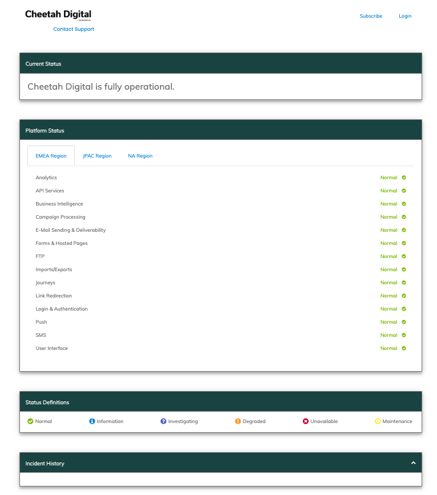Click the yellow Maintenance status icon
Screen dimensions: 437x495
tap(378, 421)
